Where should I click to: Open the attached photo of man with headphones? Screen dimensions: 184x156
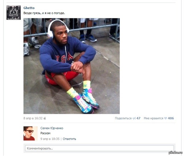point(71,66)
